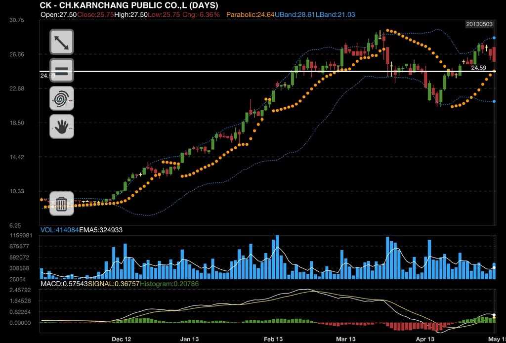Click the VOL:414084 readout
Viewport: 506px width, 343px height.
(59, 230)
